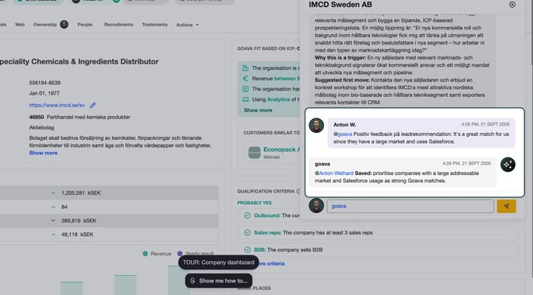533x295 pixels.
Task: Click the info icon next to Qualification Criteria
Action: pyautogui.click(x=298, y=192)
